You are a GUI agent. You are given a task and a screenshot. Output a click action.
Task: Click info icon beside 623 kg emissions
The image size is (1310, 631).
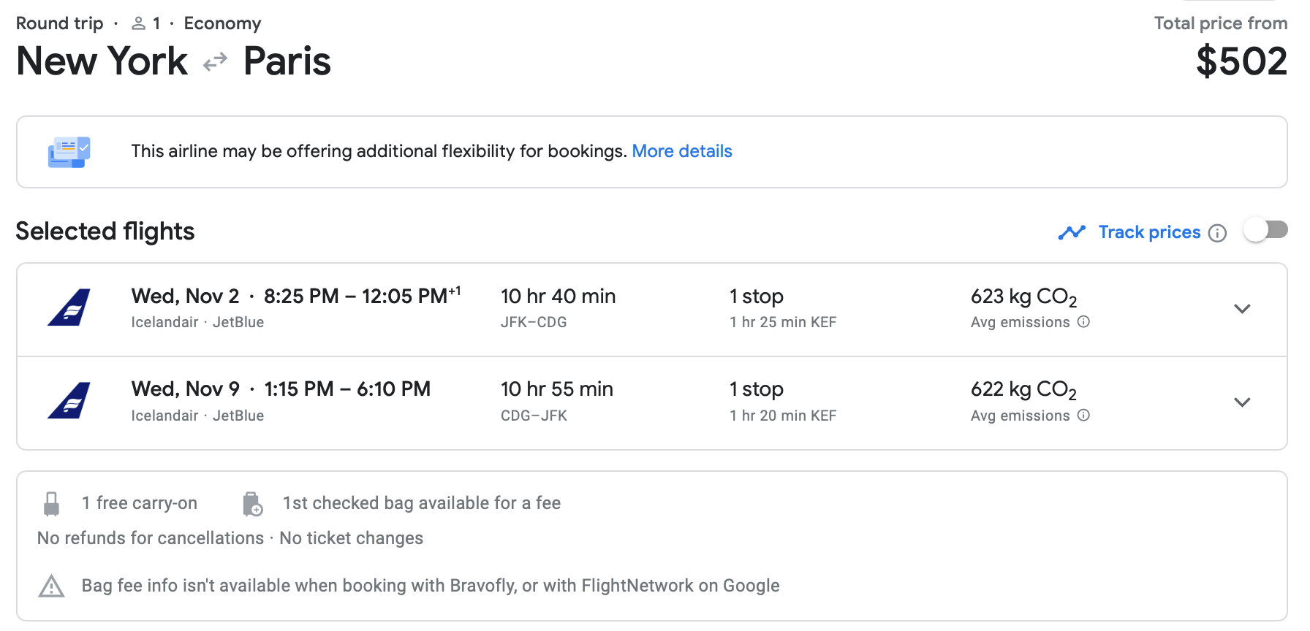1084,322
